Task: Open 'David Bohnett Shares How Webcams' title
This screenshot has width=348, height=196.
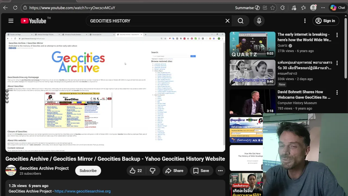Action: coord(304,94)
